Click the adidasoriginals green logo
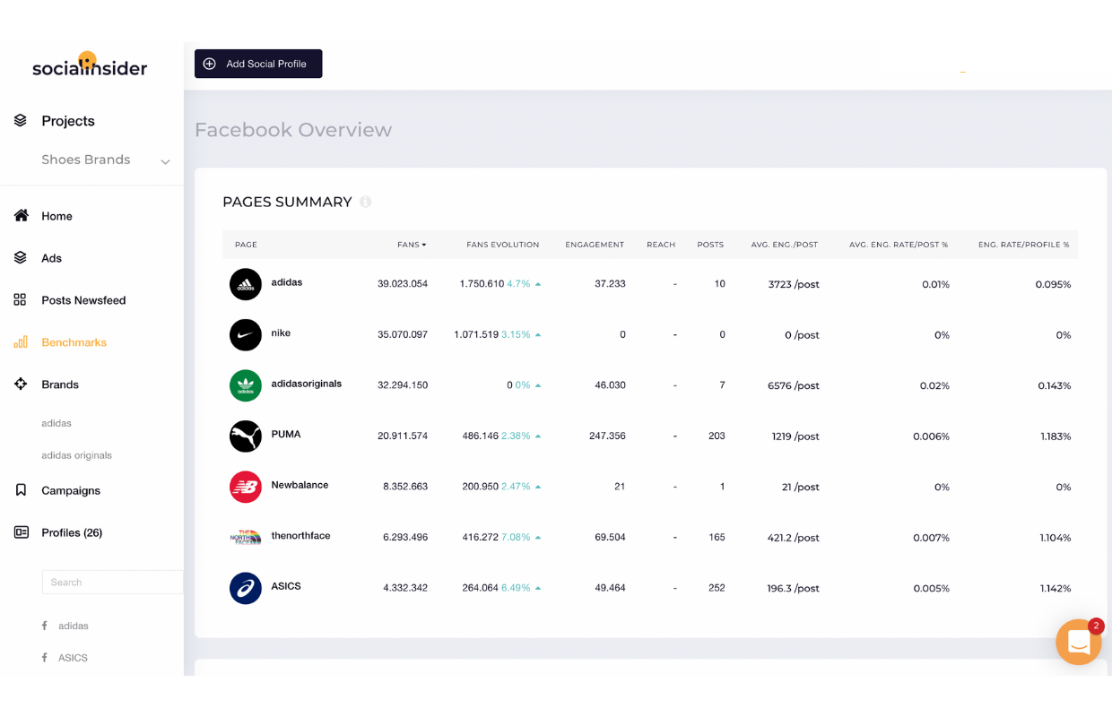 click(x=246, y=385)
